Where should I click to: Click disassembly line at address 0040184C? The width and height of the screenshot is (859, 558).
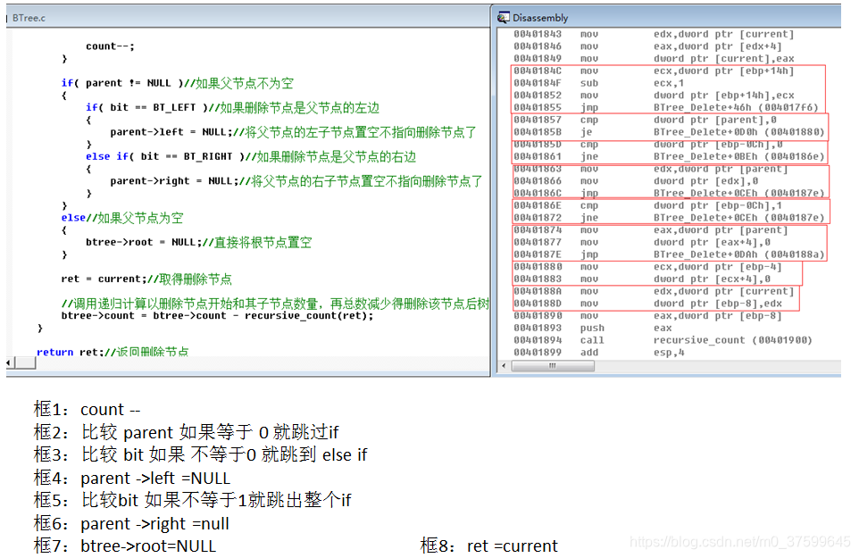coord(654,71)
